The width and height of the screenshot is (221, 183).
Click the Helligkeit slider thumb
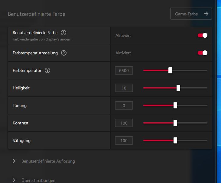pos(178,88)
